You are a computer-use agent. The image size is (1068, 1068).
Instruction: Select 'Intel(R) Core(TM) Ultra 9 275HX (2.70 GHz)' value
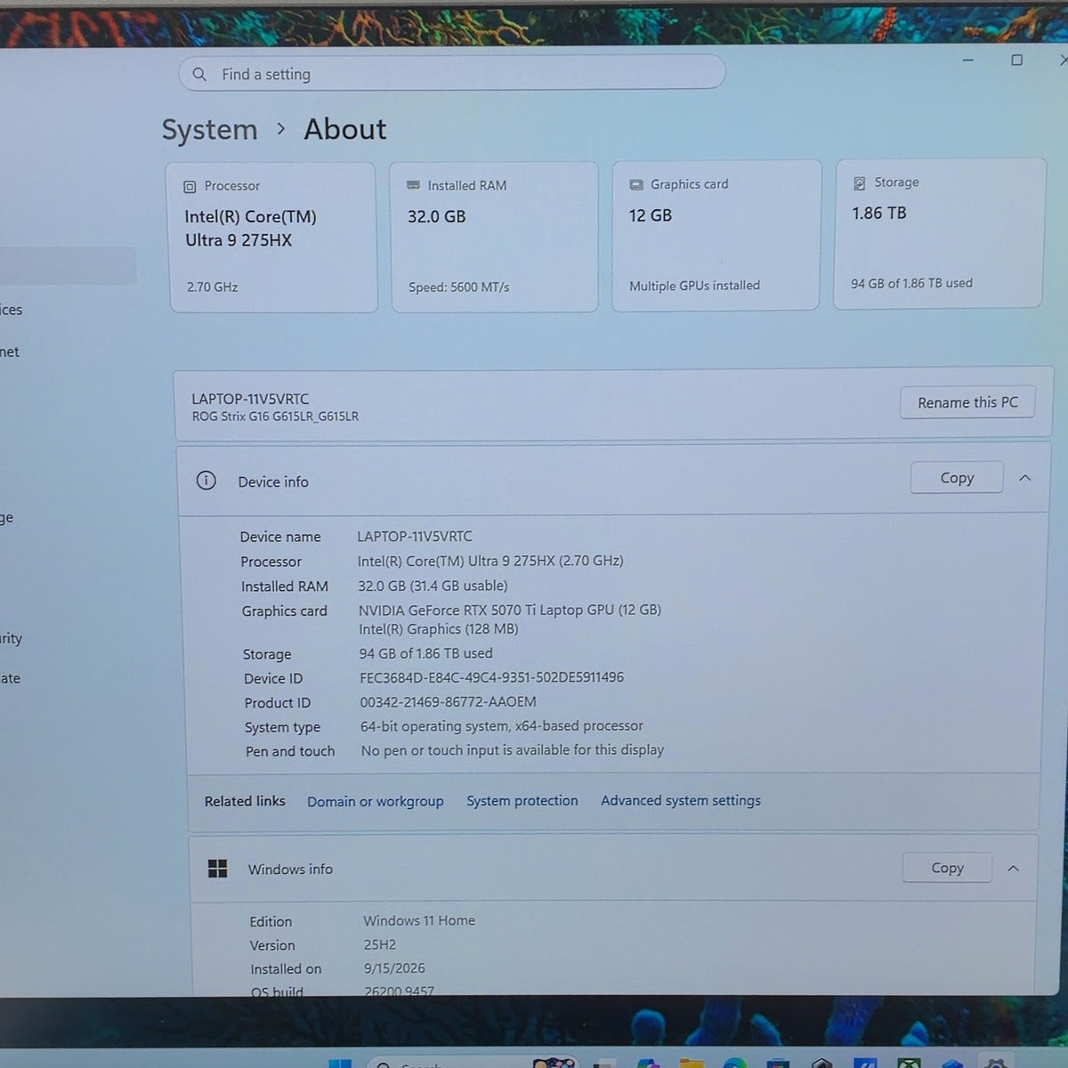pos(490,561)
